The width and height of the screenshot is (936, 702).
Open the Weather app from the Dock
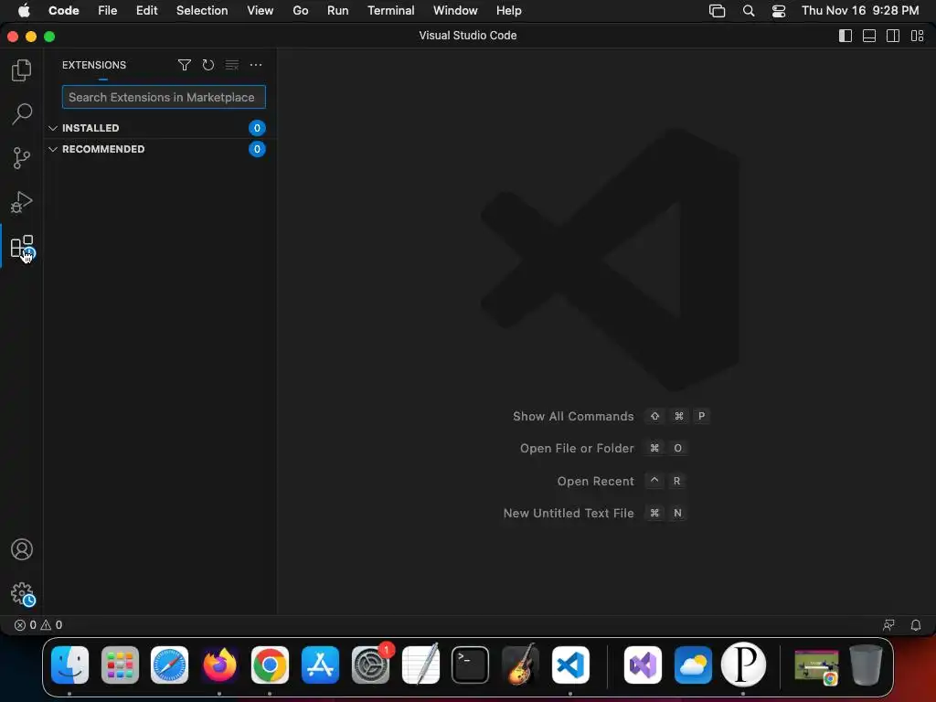tap(693, 665)
